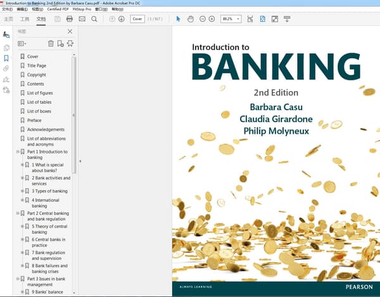Viewport: 380px width, 297px height.
Task: Open the bottom sidebar panel icon with lock
Action: point(6,90)
